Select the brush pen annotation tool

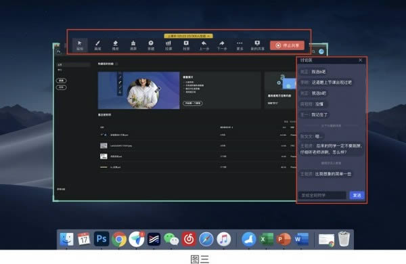coord(97,45)
